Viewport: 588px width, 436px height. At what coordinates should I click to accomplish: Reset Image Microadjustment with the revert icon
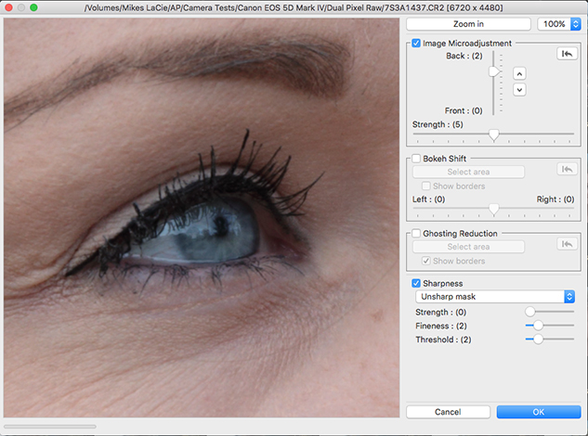567,54
